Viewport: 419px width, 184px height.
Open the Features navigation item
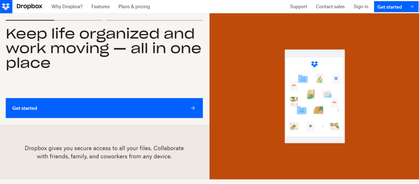pos(101,7)
